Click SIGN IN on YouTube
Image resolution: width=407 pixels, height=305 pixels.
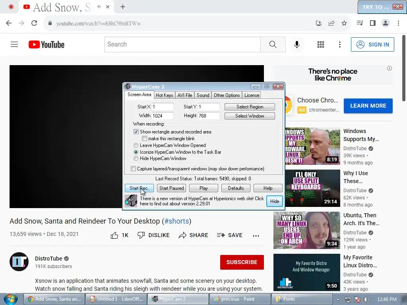372,44
